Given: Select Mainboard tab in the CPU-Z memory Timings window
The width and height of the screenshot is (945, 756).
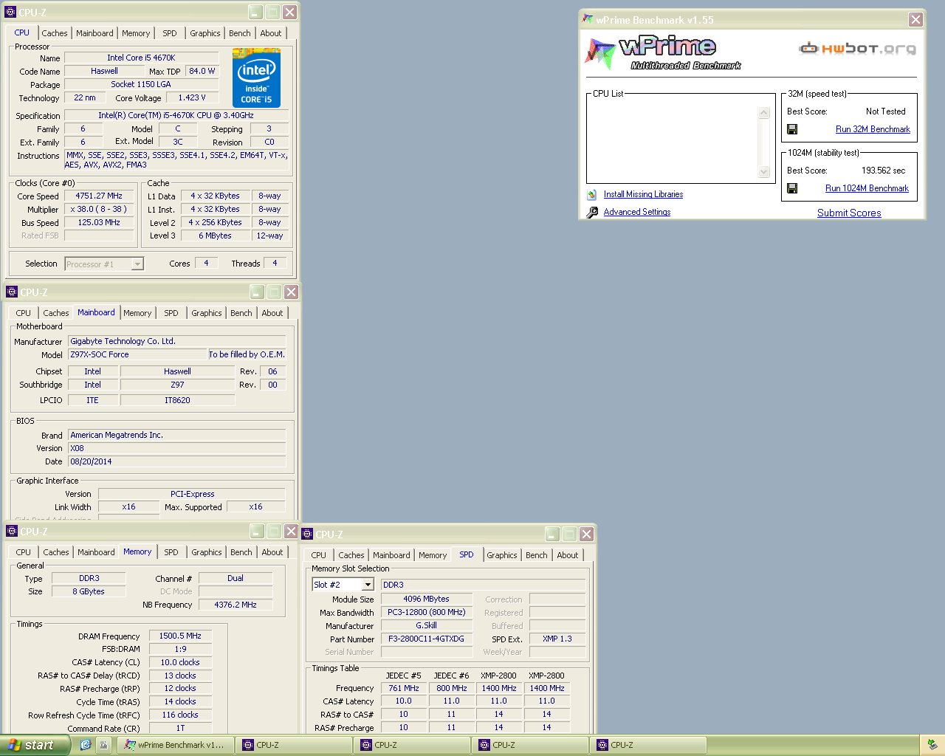Looking at the screenshot, I should coord(96,553).
